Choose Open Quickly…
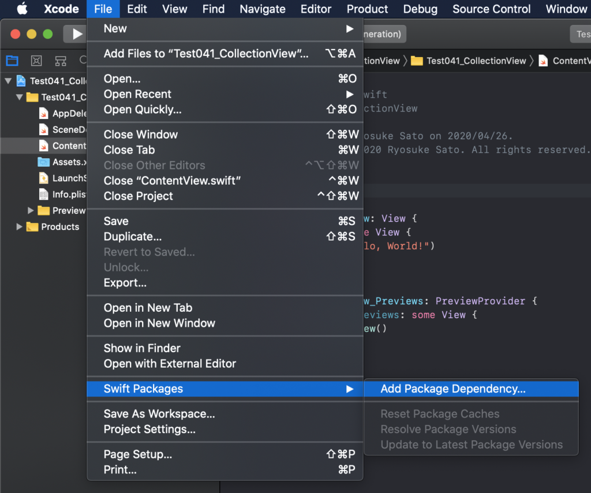 click(x=225, y=109)
